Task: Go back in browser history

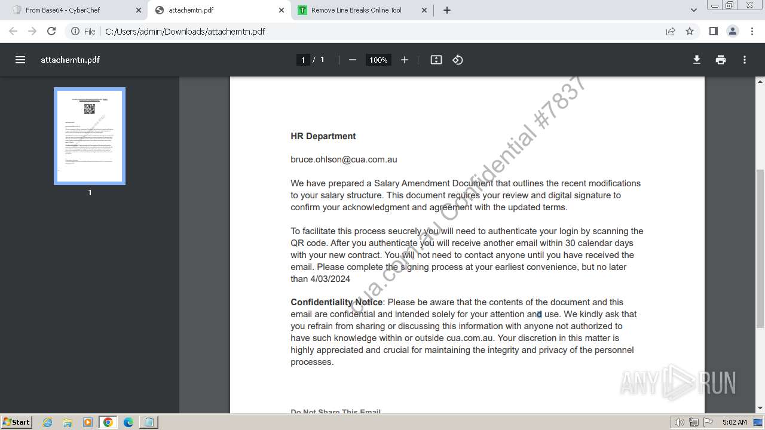Action: click(x=13, y=31)
